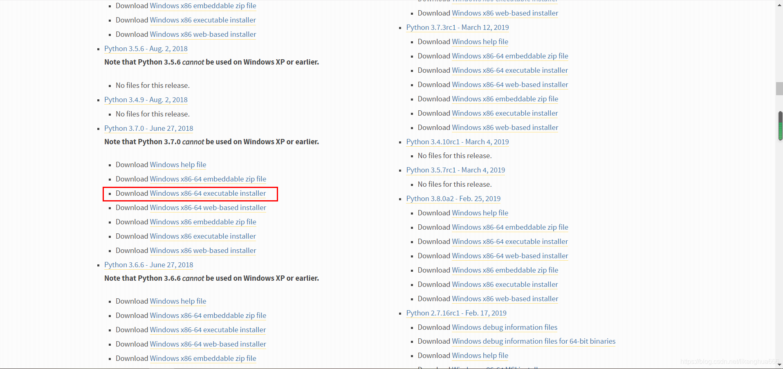Open the Python 3.7.3rc1 - March 12, 2019 release link
This screenshot has height=369, width=783.
458,27
